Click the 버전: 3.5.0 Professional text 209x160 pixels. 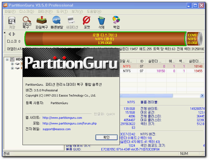(41, 90)
